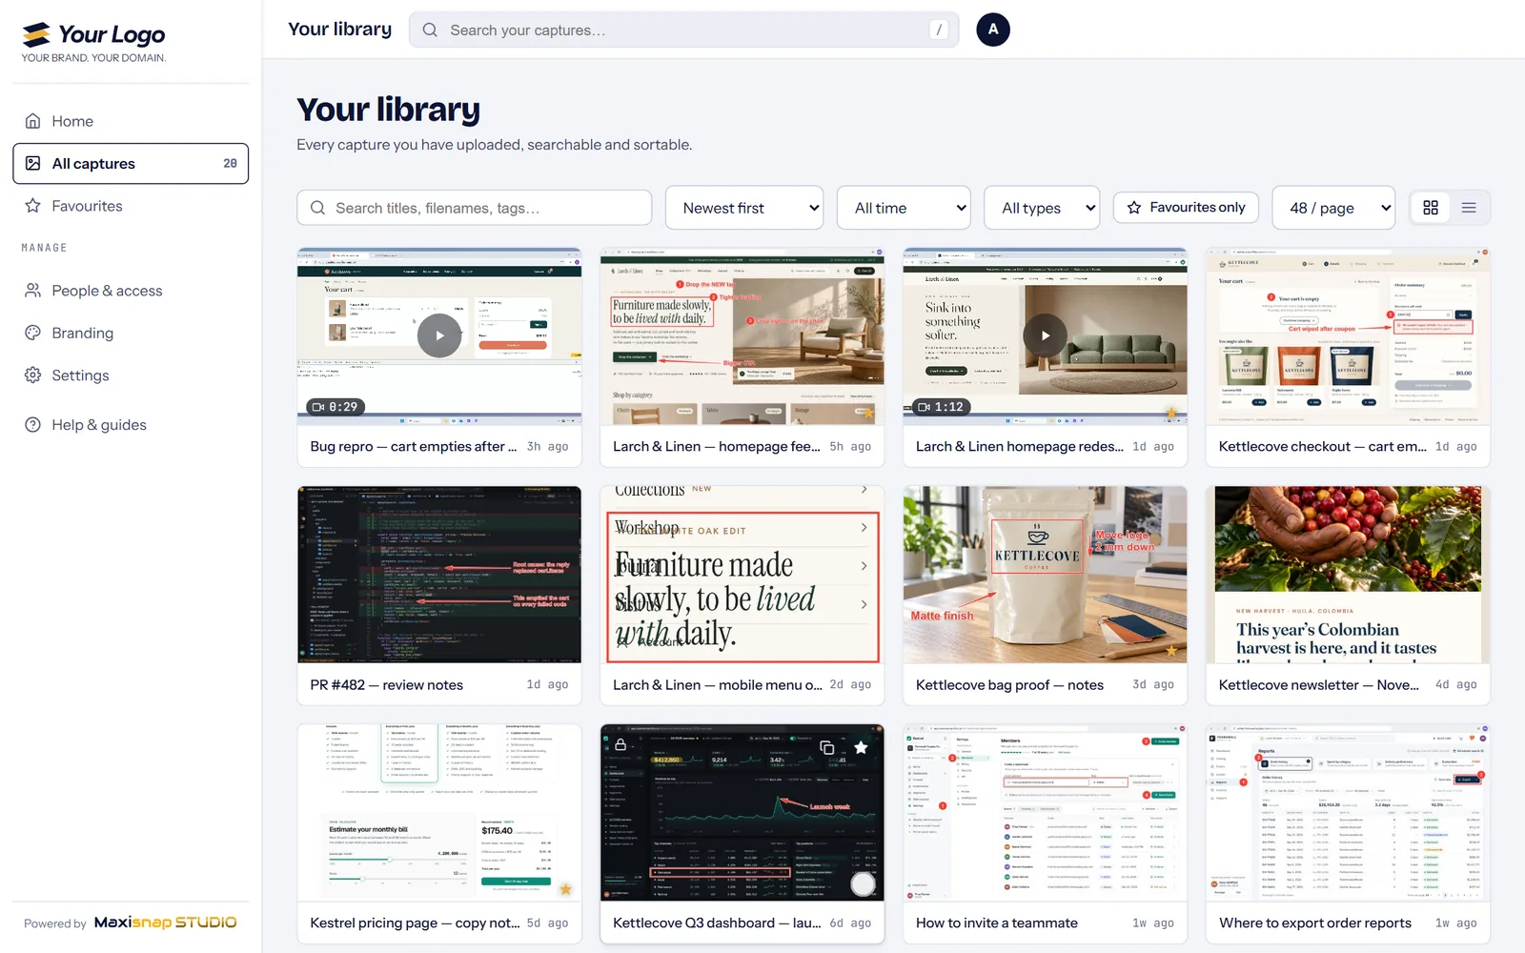Play the Larch & Linen homepage redesign video
Image resolution: width=1525 pixels, height=953 pixels.
(1046, 335)
